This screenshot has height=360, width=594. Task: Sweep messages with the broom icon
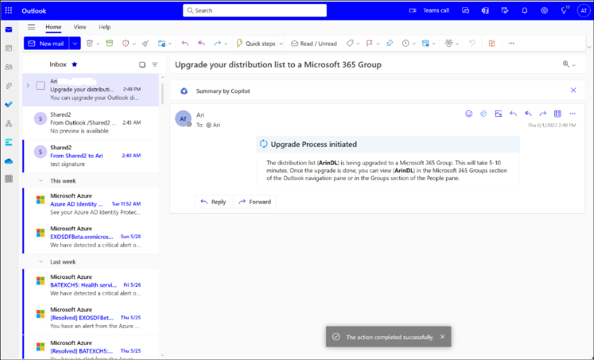[145, 44]
